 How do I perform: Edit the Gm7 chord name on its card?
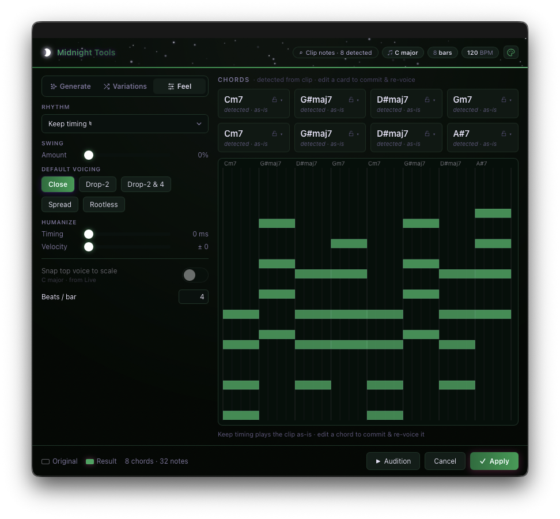tap(463, 100)
